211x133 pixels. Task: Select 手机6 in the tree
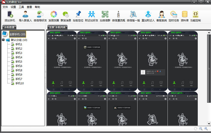19,66
